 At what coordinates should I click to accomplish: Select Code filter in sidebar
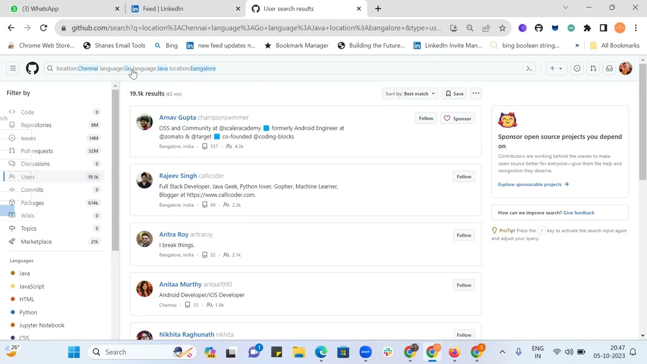(x=54, y=112)
